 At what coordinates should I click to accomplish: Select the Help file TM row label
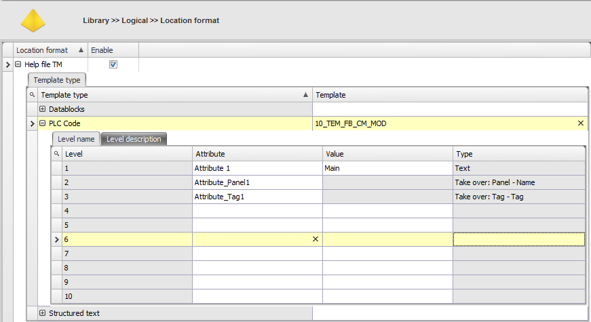tap(43, 64)
